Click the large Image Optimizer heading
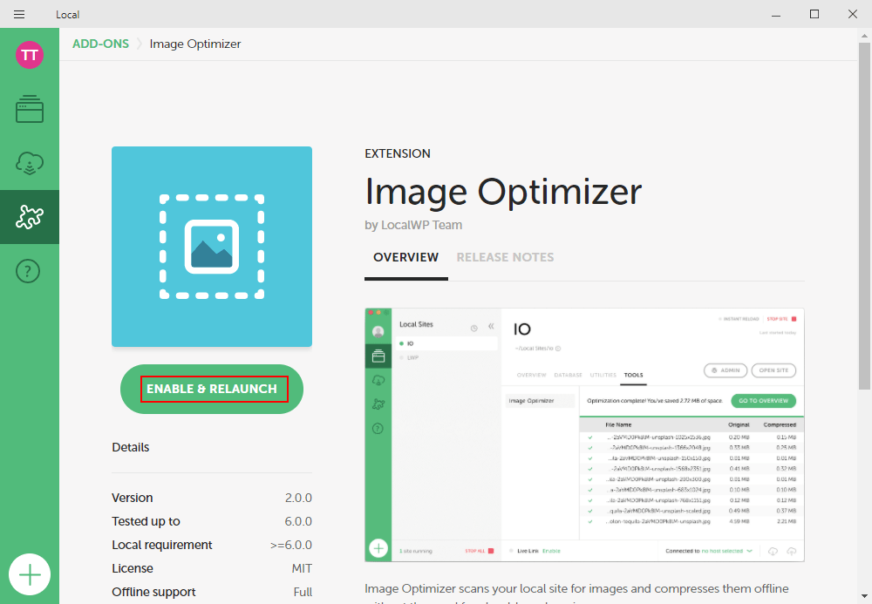The width and height of the screenshot is (872, 604). point(503,193)
